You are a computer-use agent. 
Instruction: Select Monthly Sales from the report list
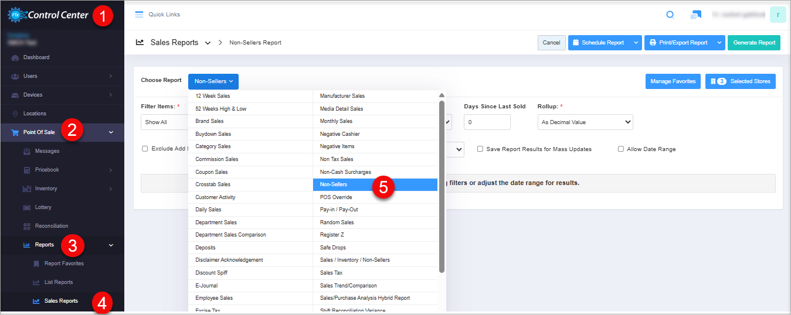(336, 121)
